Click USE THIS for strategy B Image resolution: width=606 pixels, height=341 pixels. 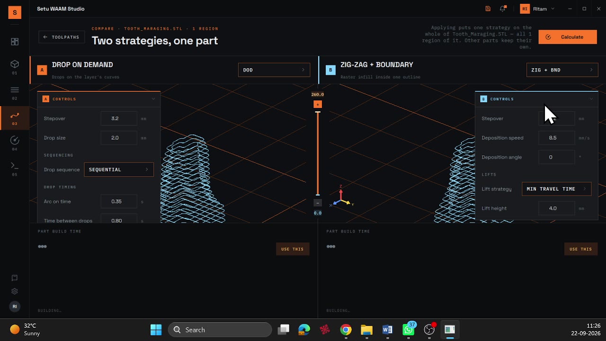[x=581, y=249]
